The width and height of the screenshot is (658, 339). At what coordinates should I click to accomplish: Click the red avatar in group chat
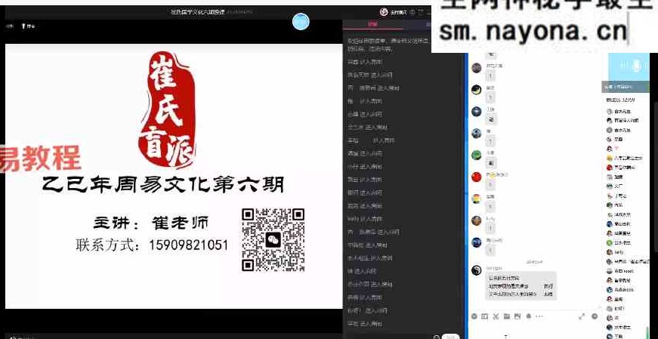coord(476,177)
